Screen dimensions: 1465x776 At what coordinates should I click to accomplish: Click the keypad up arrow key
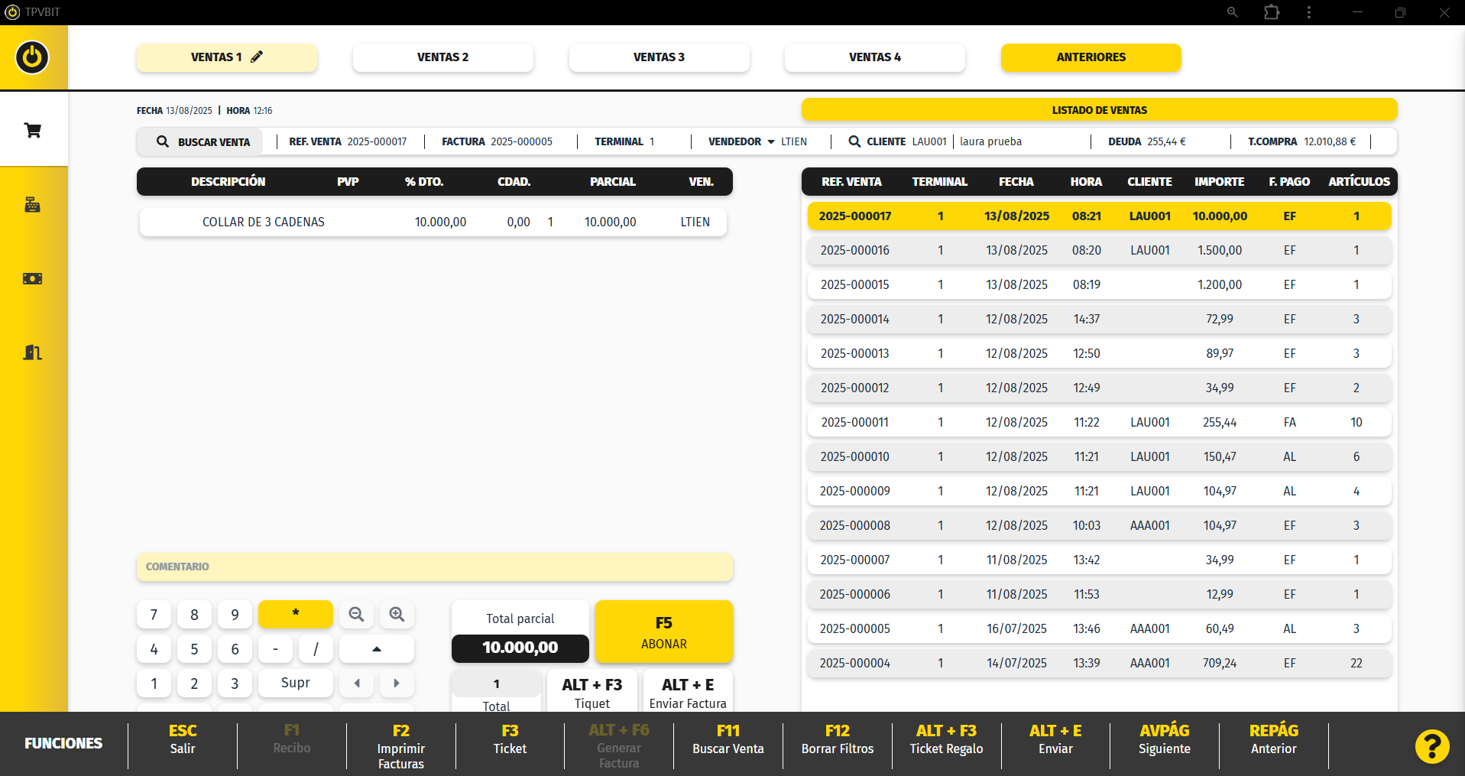[x=377, y=649]
